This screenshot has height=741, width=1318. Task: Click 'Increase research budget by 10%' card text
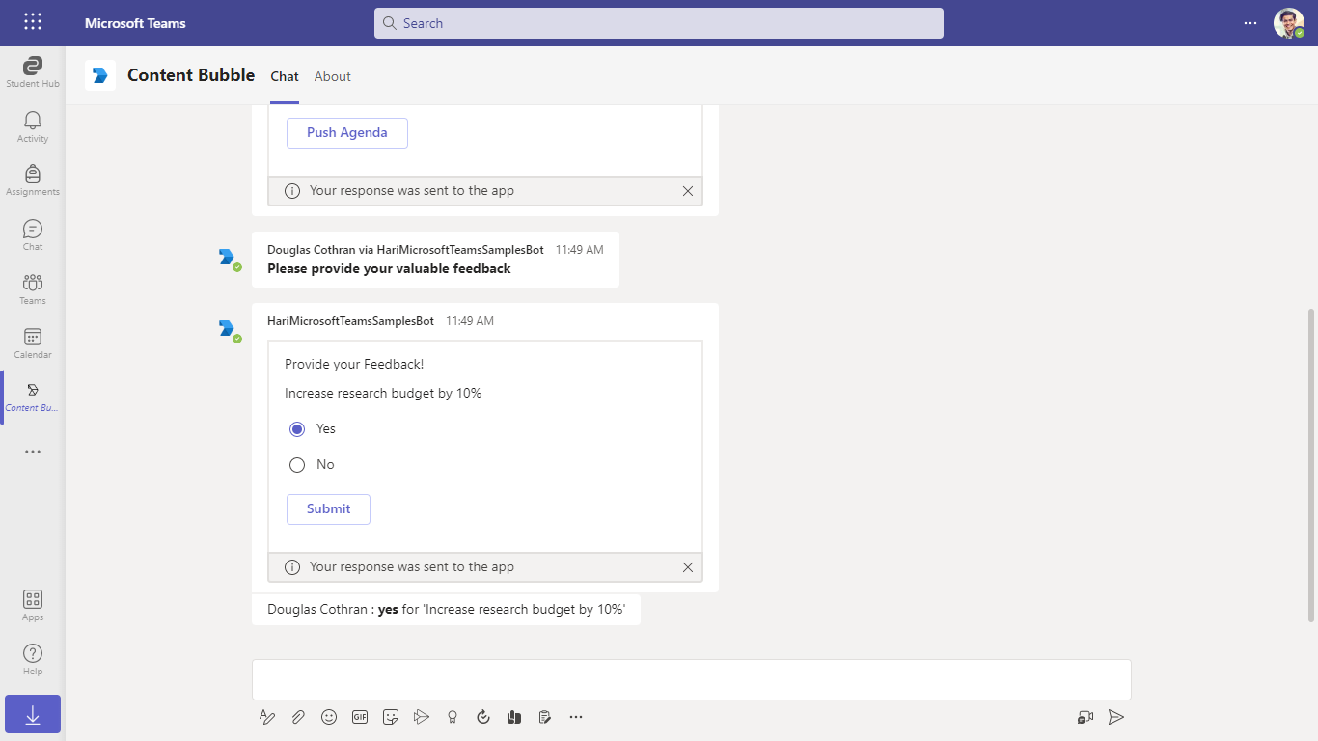click(383, 394)
